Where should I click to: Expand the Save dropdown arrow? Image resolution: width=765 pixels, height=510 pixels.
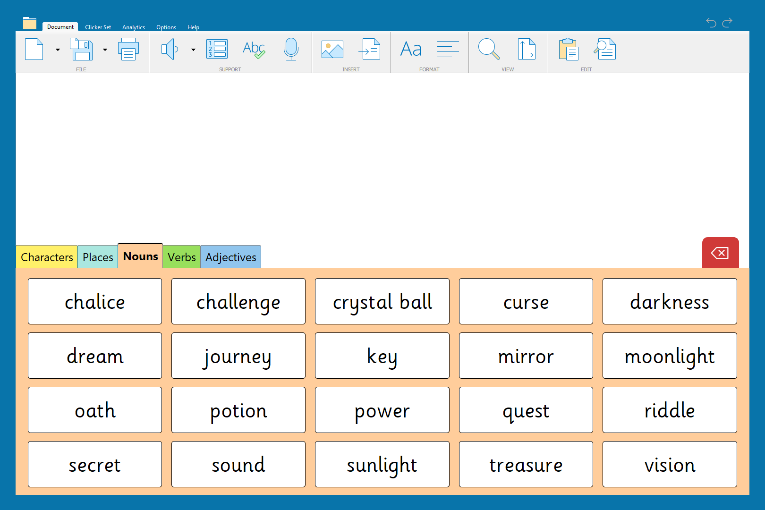pos(105,50)
